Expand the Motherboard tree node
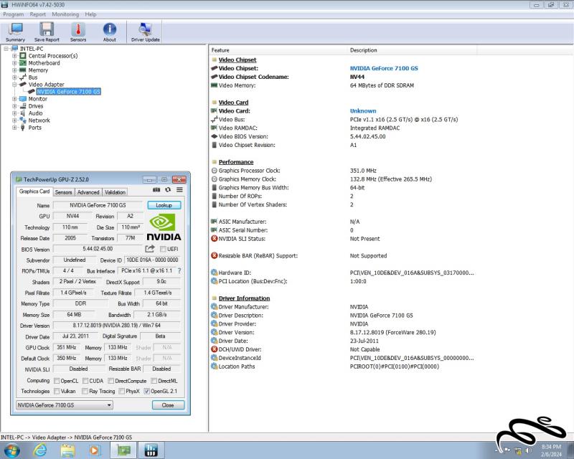The width and height of the screenshot is (574, 459). coord(14,63)
